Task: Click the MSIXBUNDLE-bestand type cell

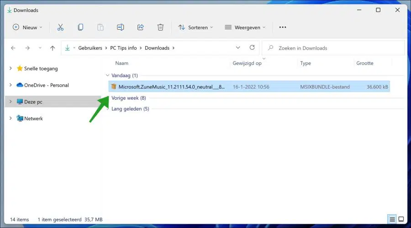Action: (325, 87)
